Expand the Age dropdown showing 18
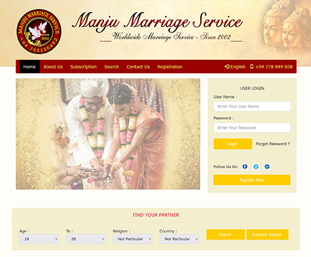 coord(39,239)
